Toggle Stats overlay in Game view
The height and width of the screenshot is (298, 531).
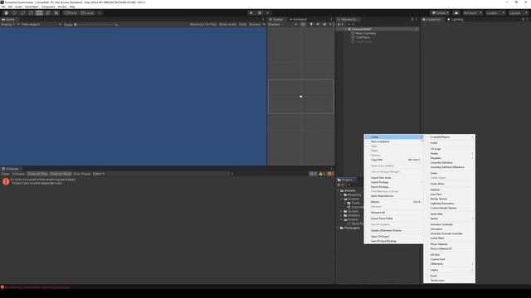click(243, 24)
